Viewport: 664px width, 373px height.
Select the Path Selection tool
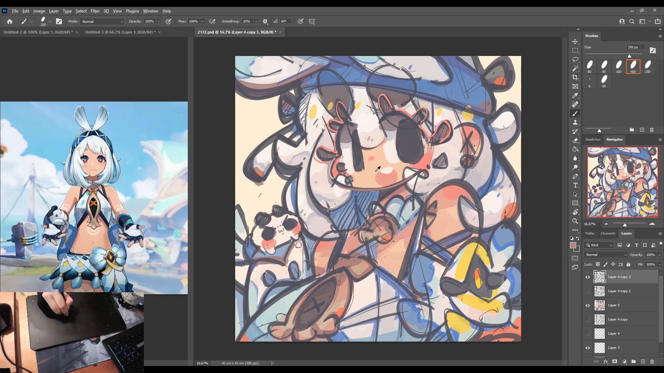click(x=575, y=194)
